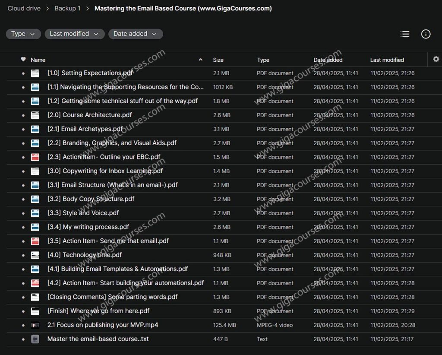Open the column settings gear icon
The image size is (442, 355).
pyautogui.click(x=436, y=59)
